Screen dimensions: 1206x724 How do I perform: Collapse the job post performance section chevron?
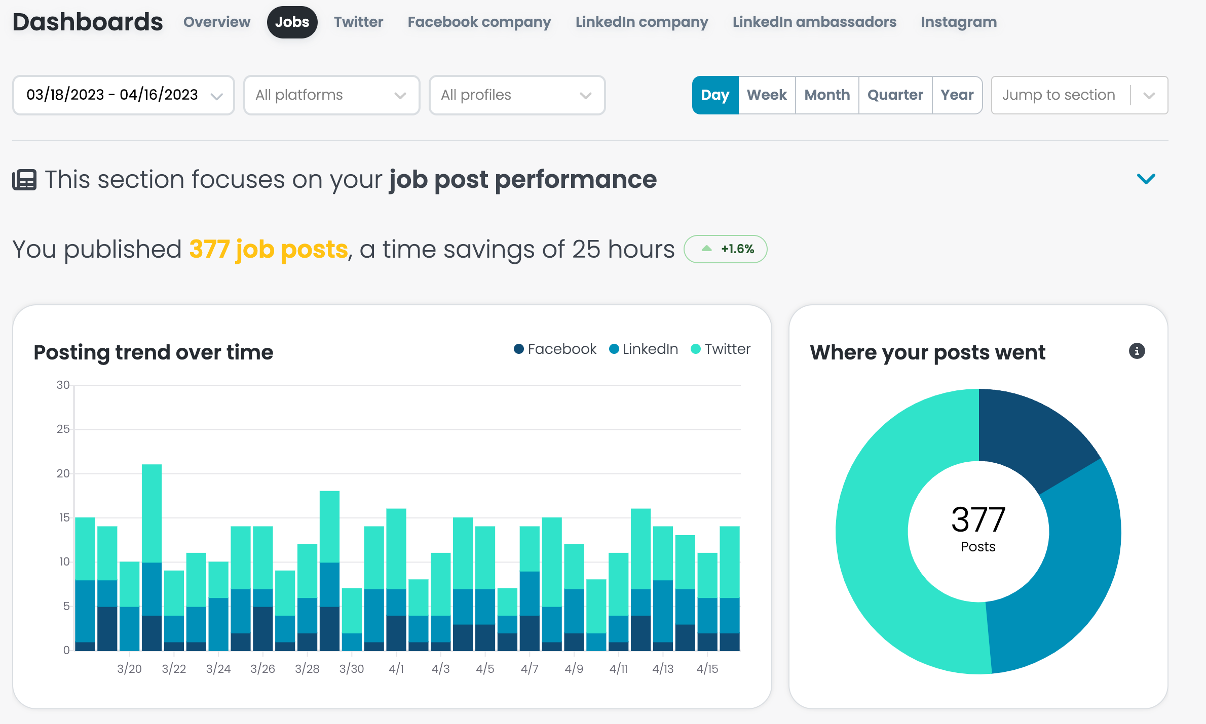point(1146,179)
